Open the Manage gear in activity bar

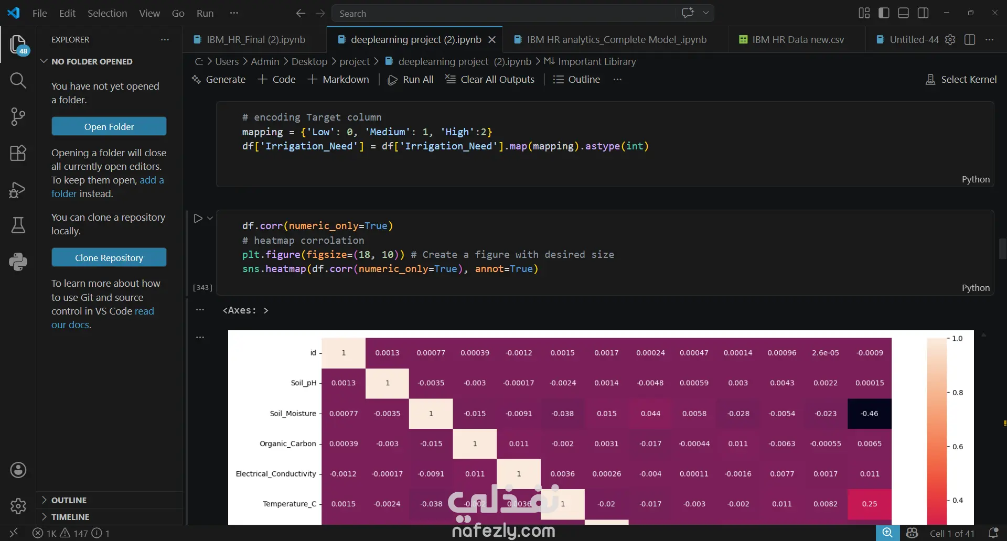pos(18,506)
